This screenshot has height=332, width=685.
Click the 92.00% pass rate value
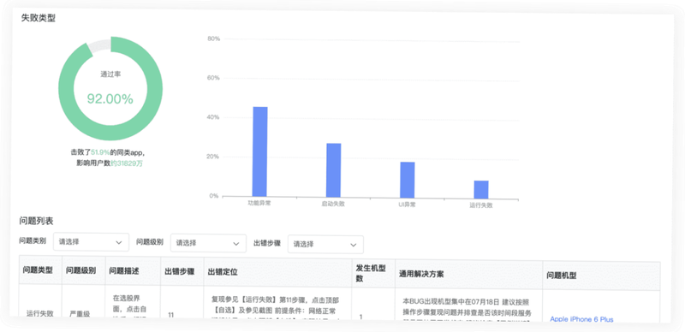pyautogui.click(x=110, y=99)
